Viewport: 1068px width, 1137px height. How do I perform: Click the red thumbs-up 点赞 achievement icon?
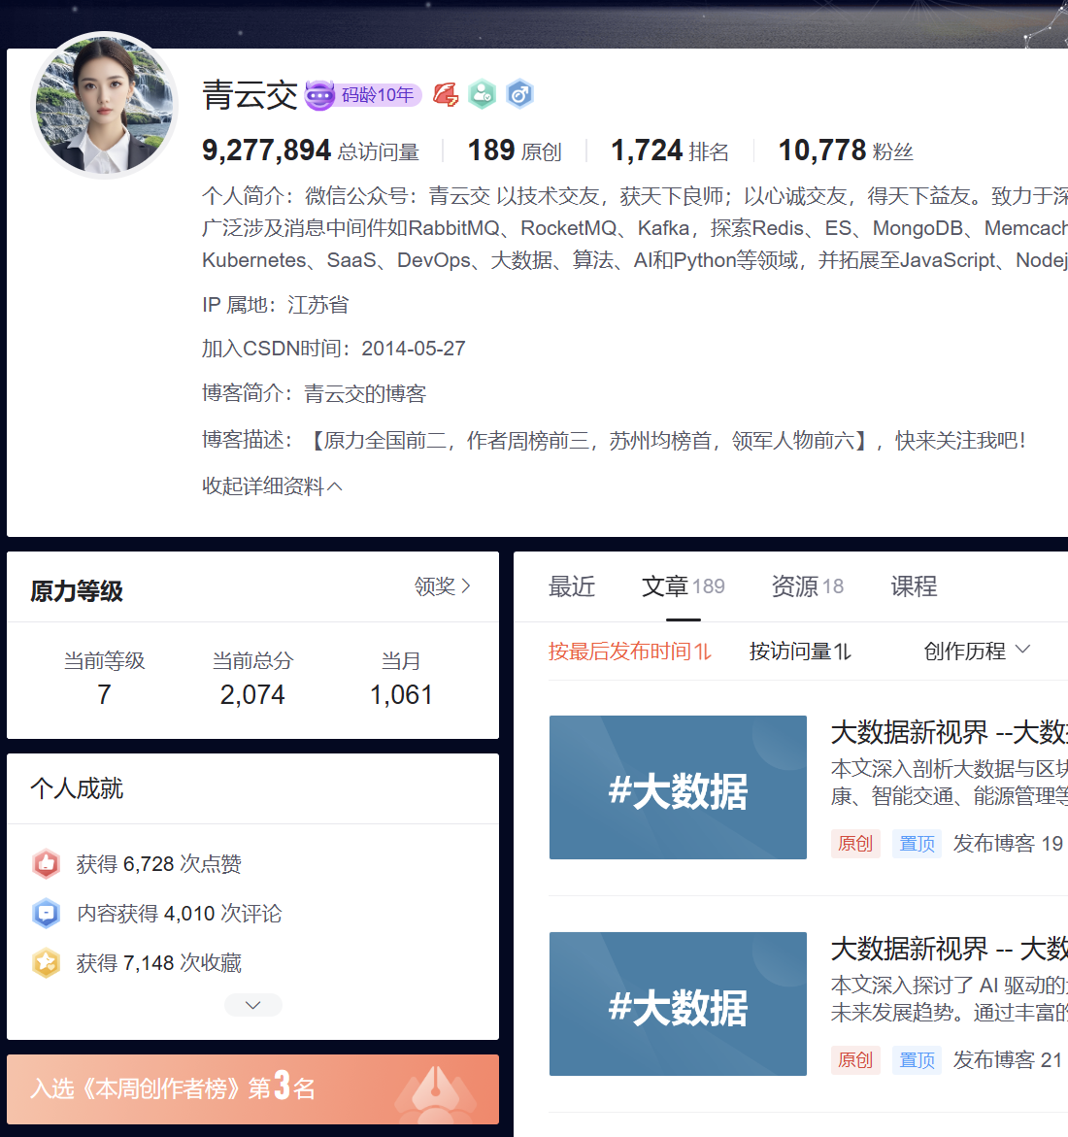(x=47, y=863)
